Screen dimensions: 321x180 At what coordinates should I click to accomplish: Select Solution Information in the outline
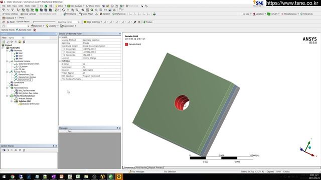click(x=31, y=103)
